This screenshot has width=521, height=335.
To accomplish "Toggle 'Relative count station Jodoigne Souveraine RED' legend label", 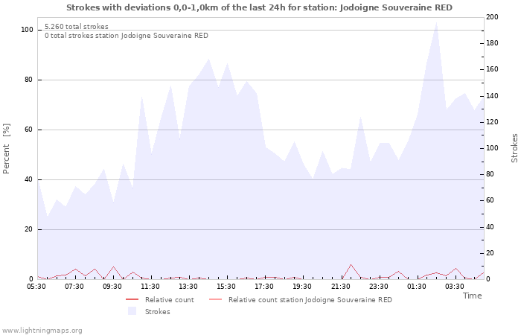I will 310,300.
